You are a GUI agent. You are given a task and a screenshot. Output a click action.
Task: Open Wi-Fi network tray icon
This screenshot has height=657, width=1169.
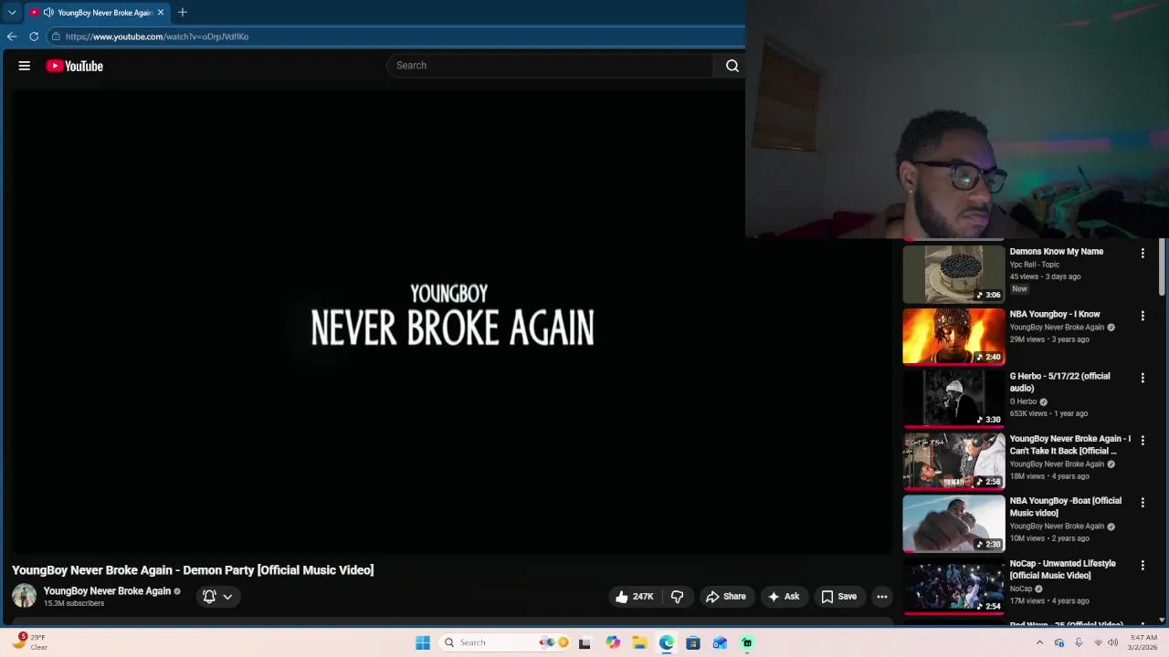coord(1098,642)
